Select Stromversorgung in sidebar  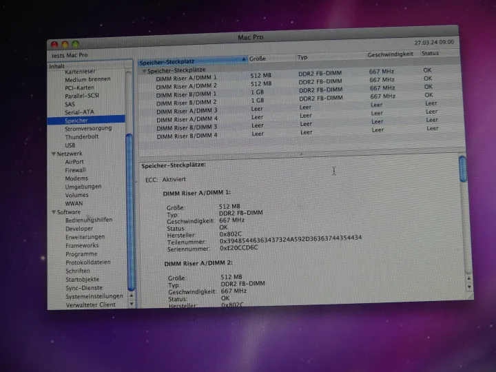[88, 128]
